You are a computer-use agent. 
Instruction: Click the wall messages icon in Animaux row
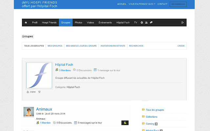click(x=75, y=123)
